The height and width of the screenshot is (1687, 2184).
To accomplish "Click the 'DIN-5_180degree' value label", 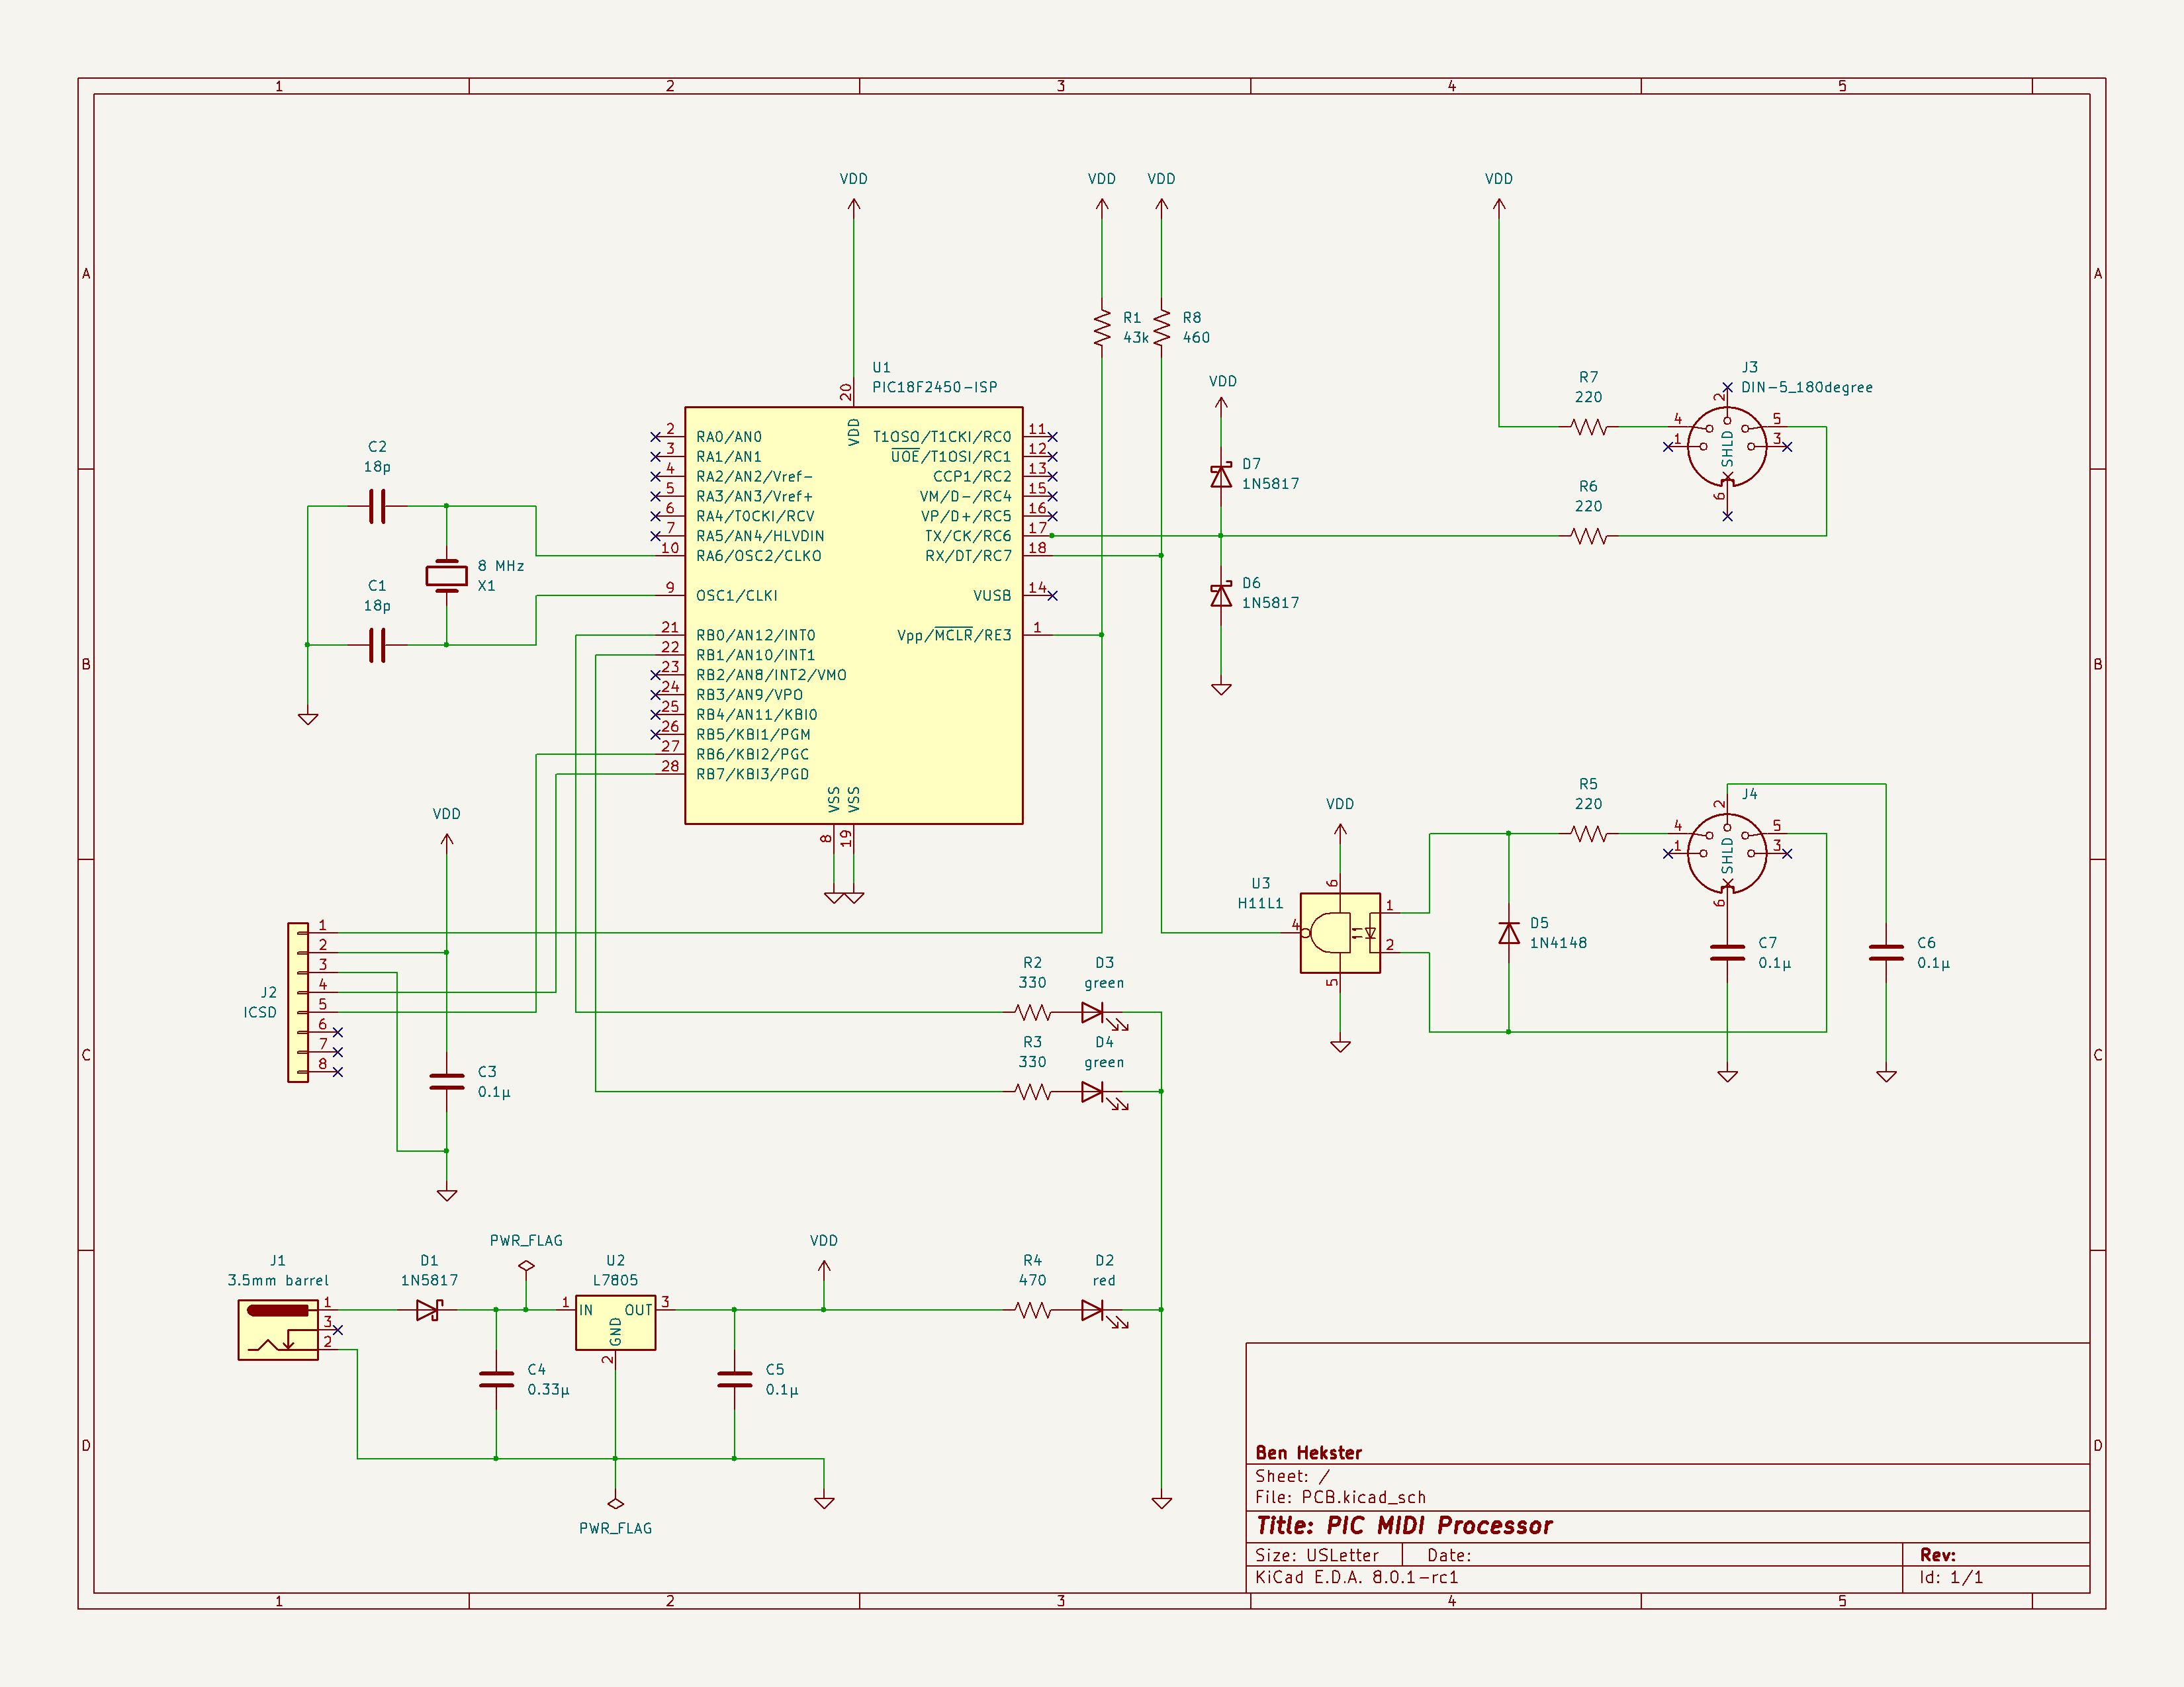I will click(x=1806, y=387).
